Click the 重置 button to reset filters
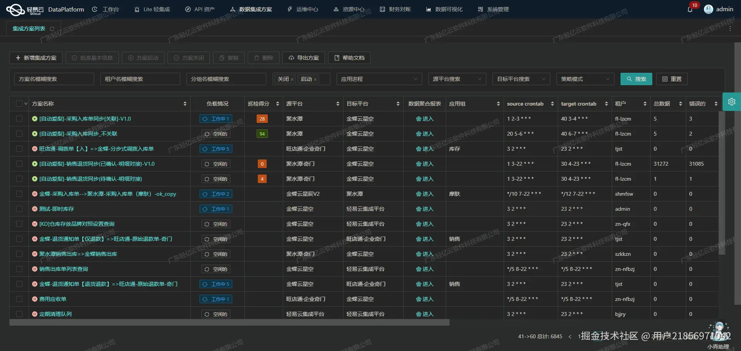 (672, 79)
